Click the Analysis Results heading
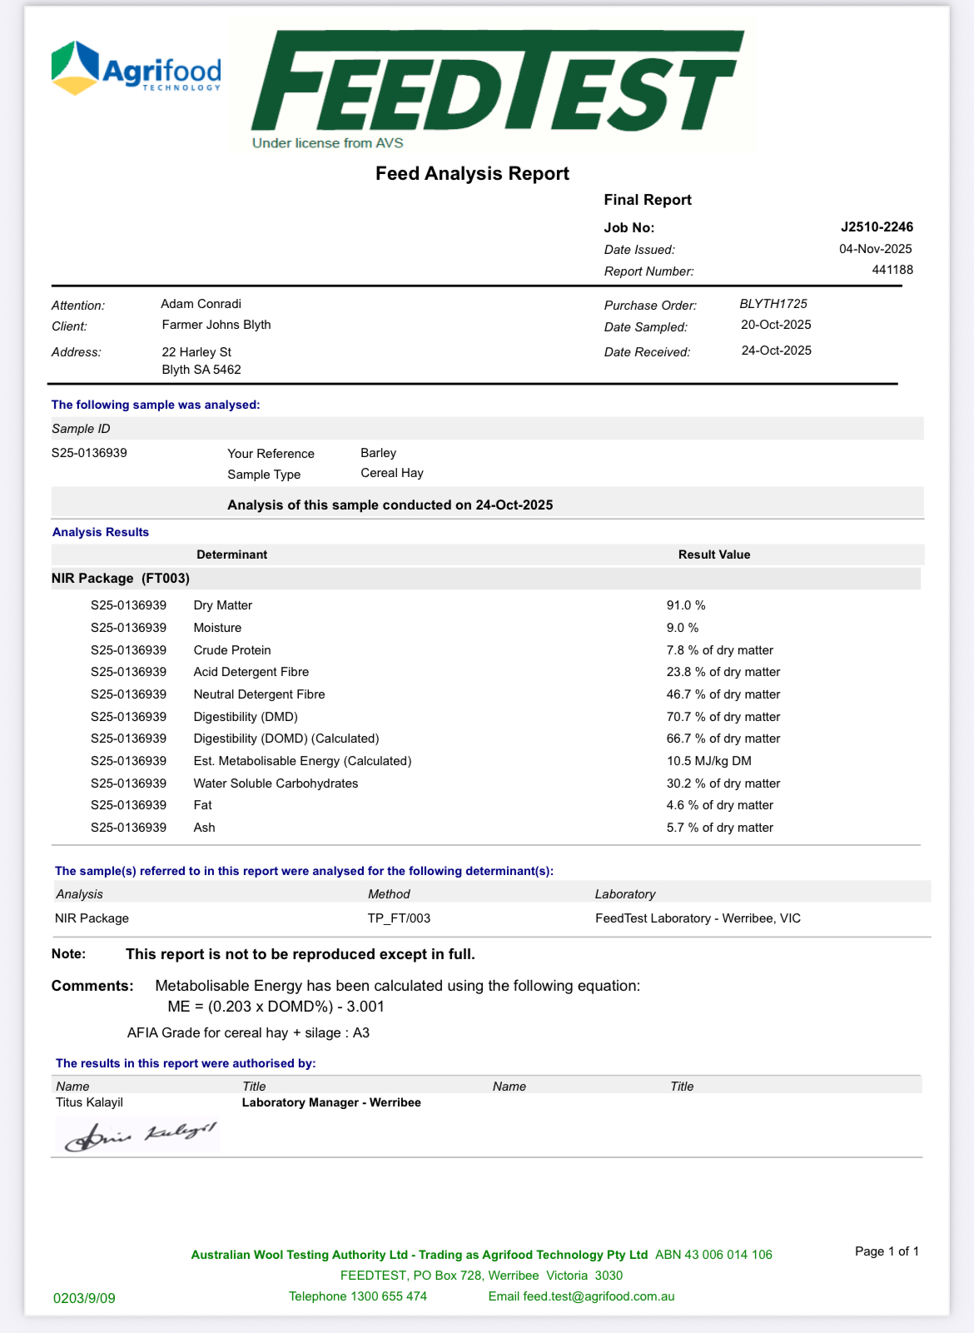Viewport: 974px width, 1333px height. [x=101, y=532]
